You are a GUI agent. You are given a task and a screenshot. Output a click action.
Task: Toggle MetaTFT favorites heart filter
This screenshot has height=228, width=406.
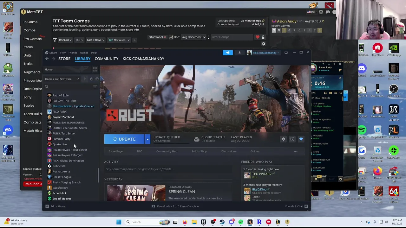tap(257, 37)
